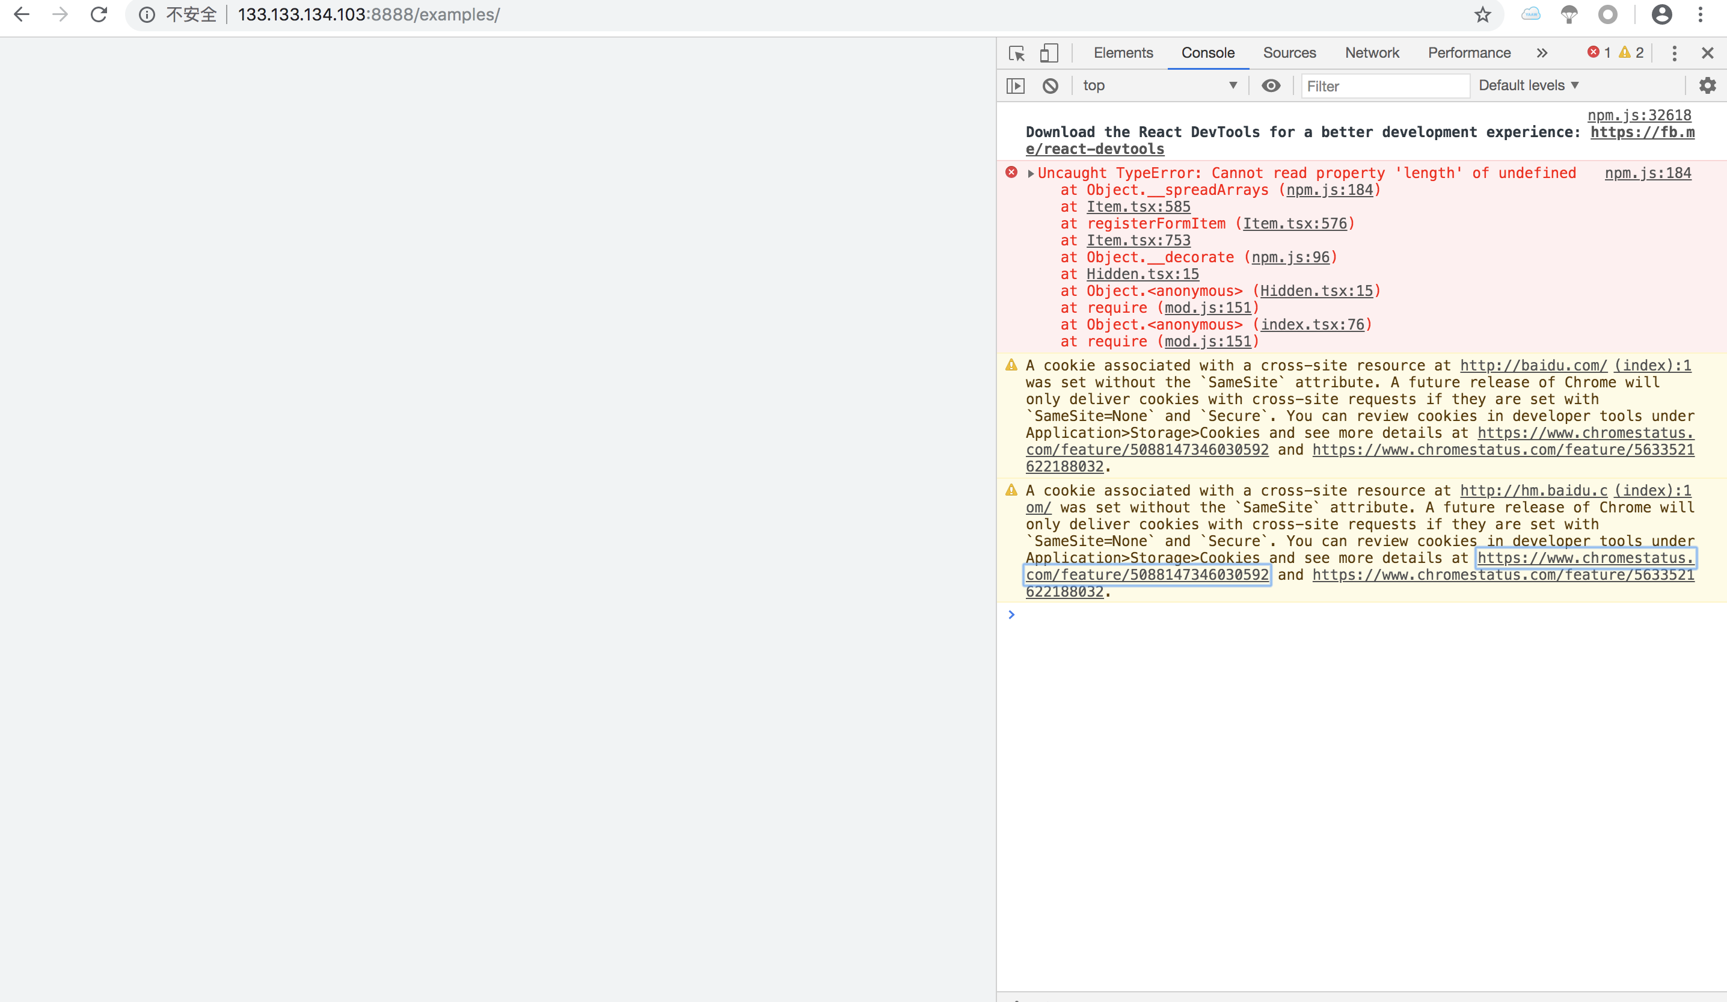Switch to the Elements tab

pos(1123,53)
